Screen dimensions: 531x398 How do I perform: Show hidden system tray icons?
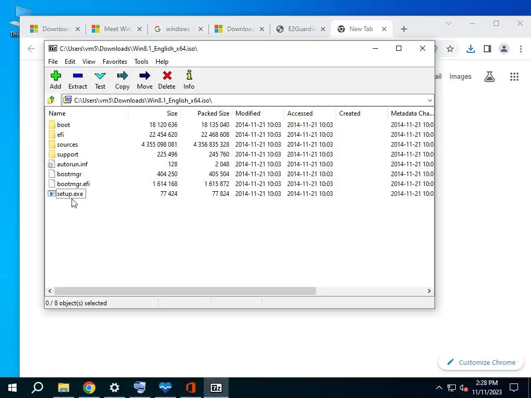(x=439, y=388)
